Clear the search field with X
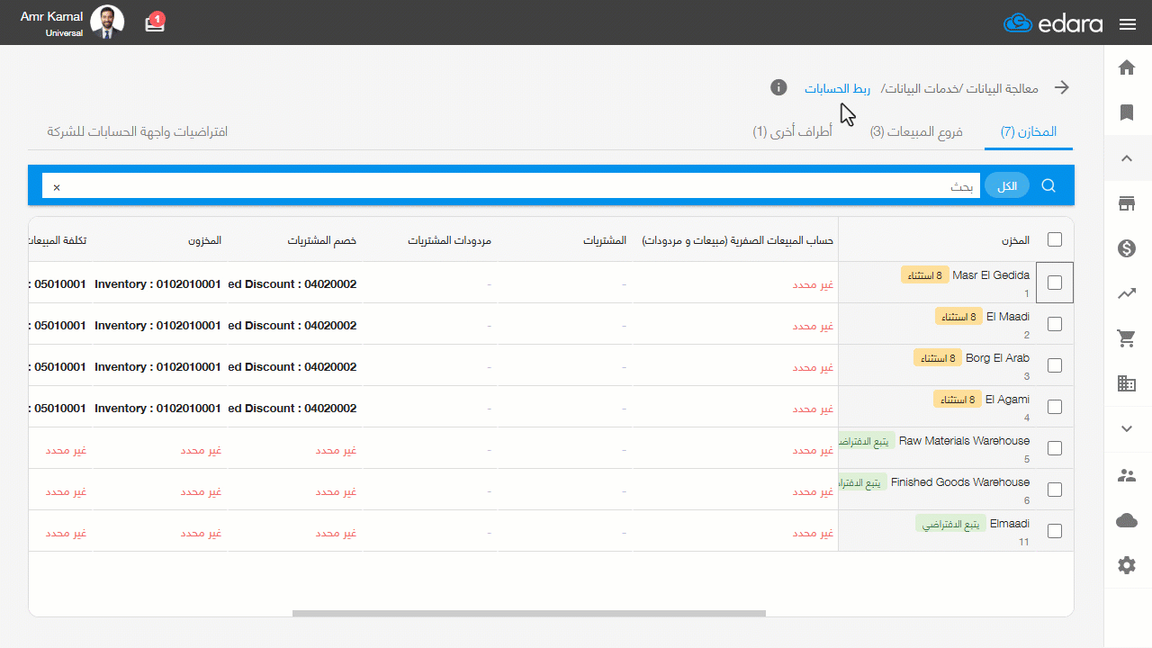 coord(57,187)
